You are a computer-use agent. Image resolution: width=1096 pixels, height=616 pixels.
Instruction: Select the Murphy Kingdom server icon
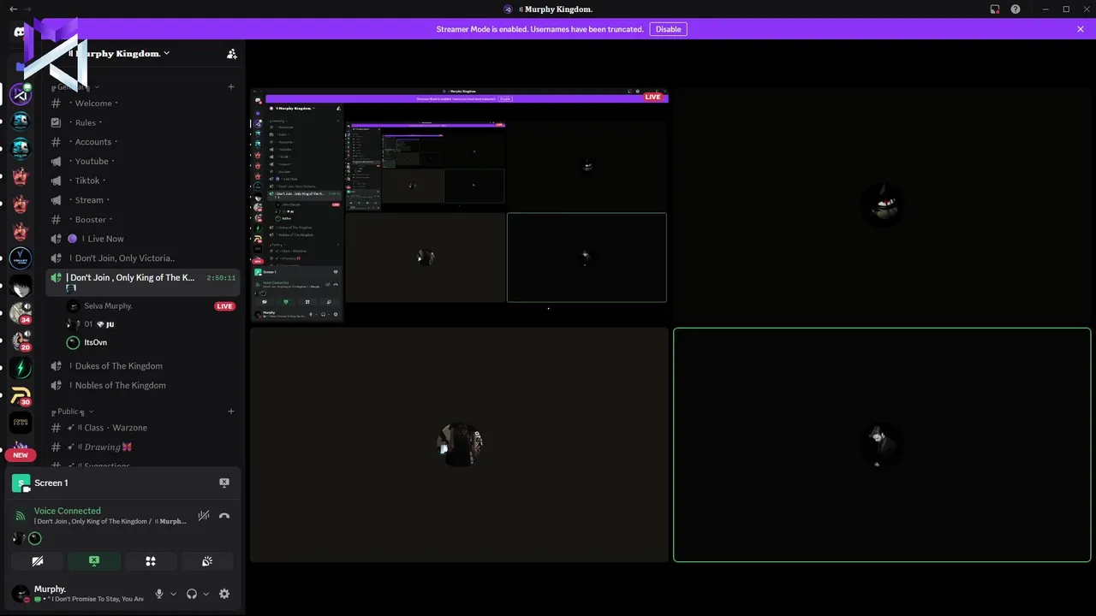coord(21,94)
